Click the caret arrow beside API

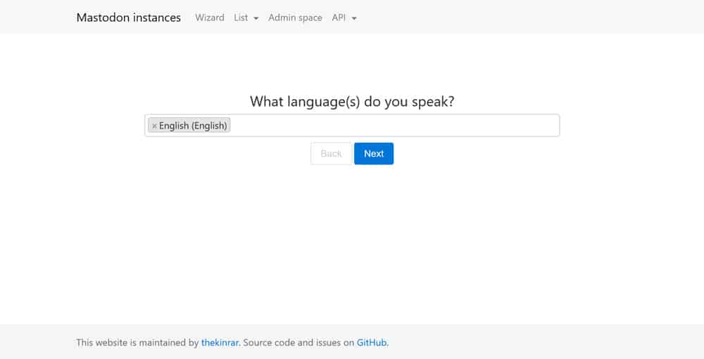[354, 18]
